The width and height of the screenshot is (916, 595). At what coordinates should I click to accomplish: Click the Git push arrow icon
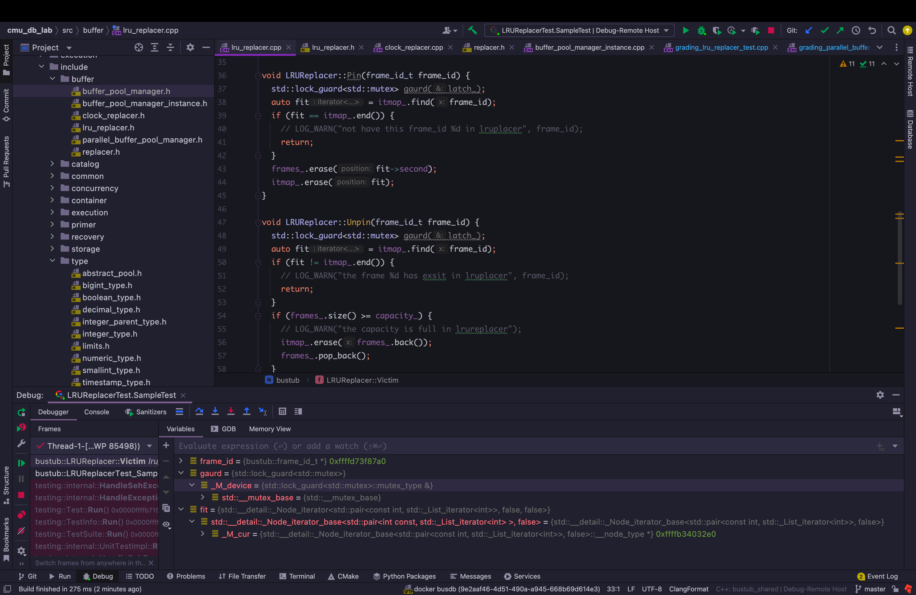840,30
